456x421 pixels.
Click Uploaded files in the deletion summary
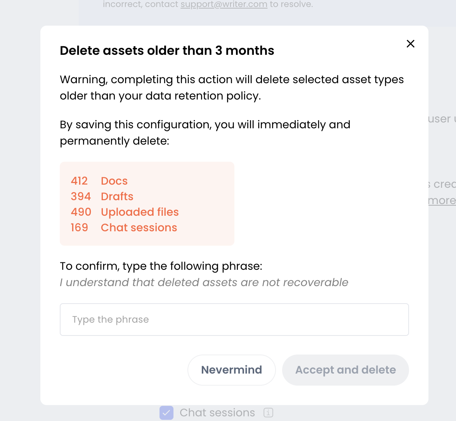(140, 212)
